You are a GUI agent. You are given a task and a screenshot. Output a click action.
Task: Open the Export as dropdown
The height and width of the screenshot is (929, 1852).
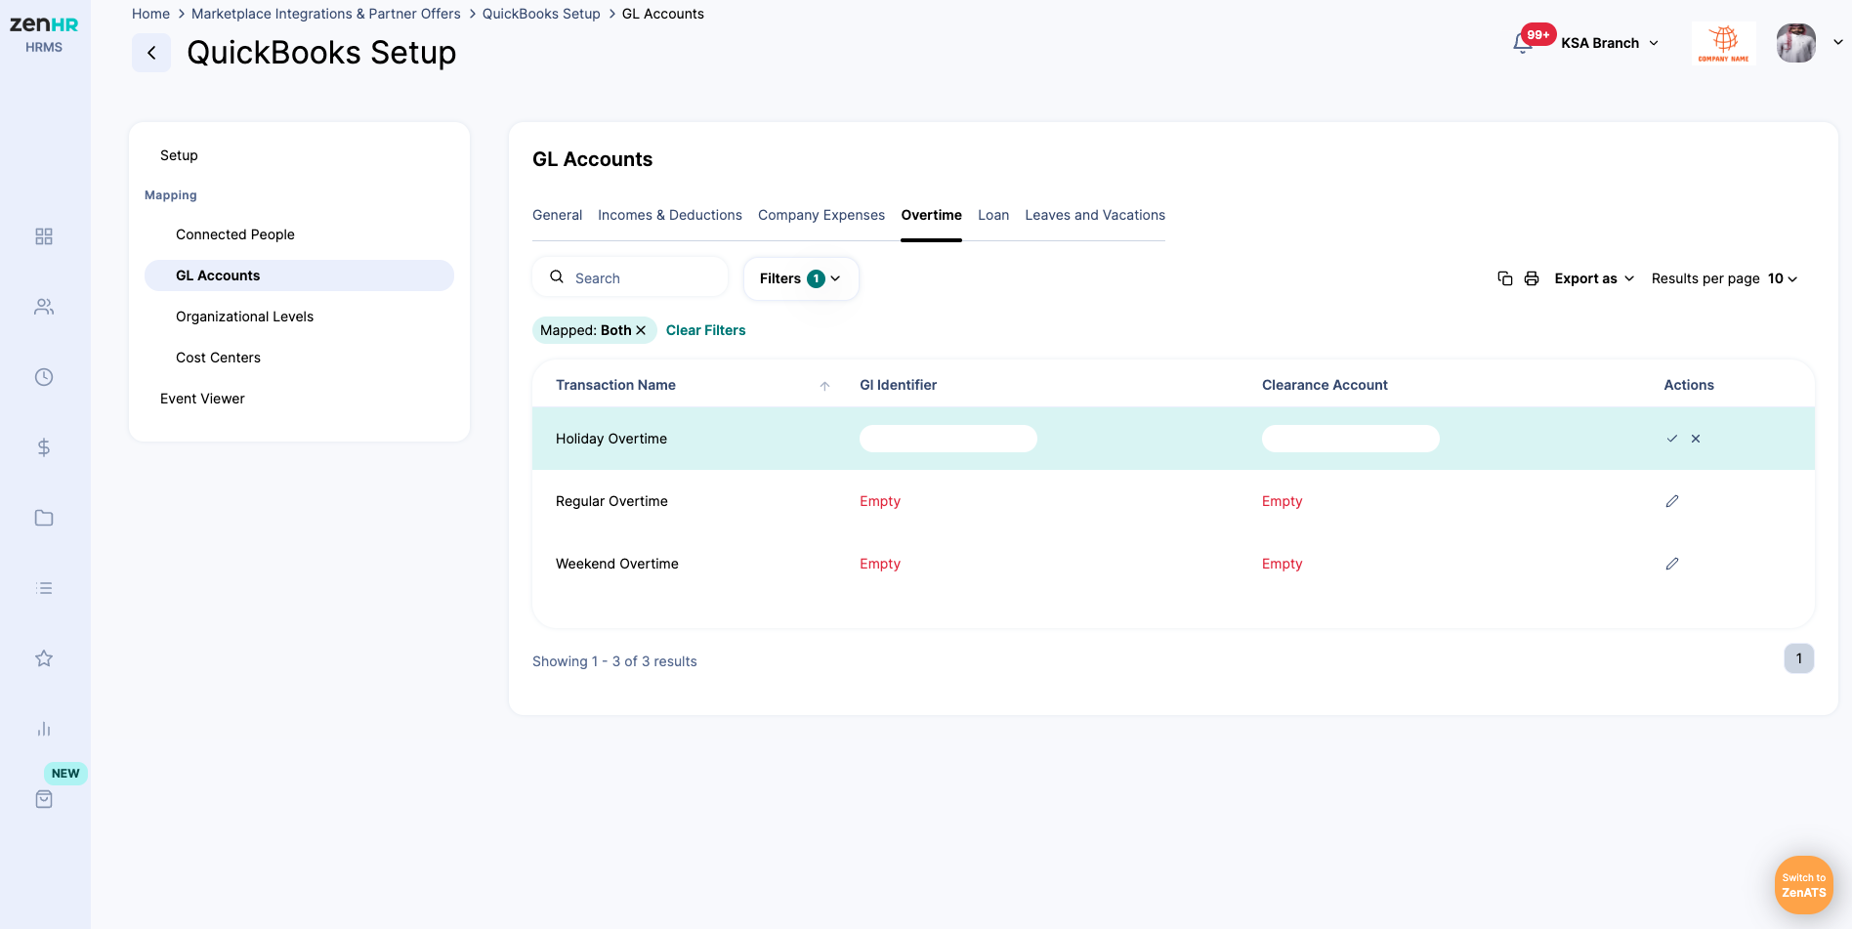(1594, 278)
